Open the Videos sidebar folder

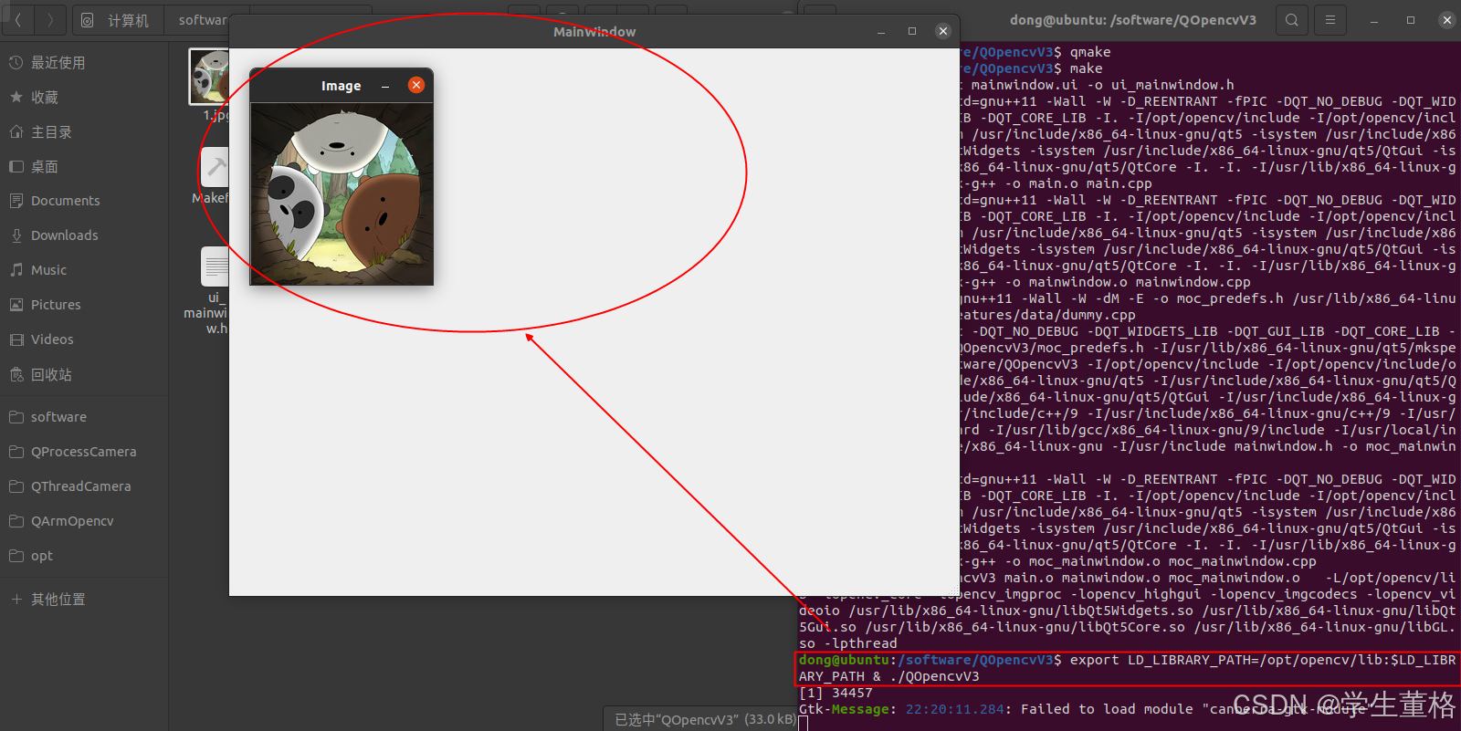tap(84, 339)
